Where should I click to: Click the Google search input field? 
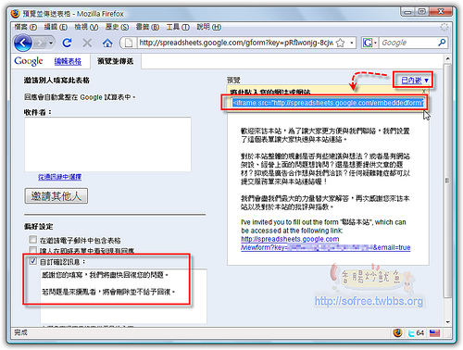click(408, 43)
